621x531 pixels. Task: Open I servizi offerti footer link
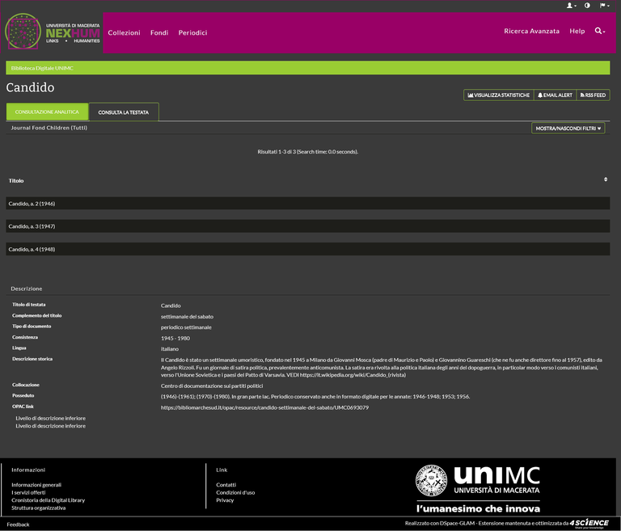click(28, 492)
